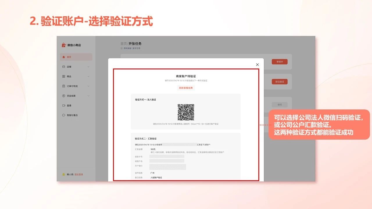Click the 验证方式二: 汇款验证 heading

point(146,139)
